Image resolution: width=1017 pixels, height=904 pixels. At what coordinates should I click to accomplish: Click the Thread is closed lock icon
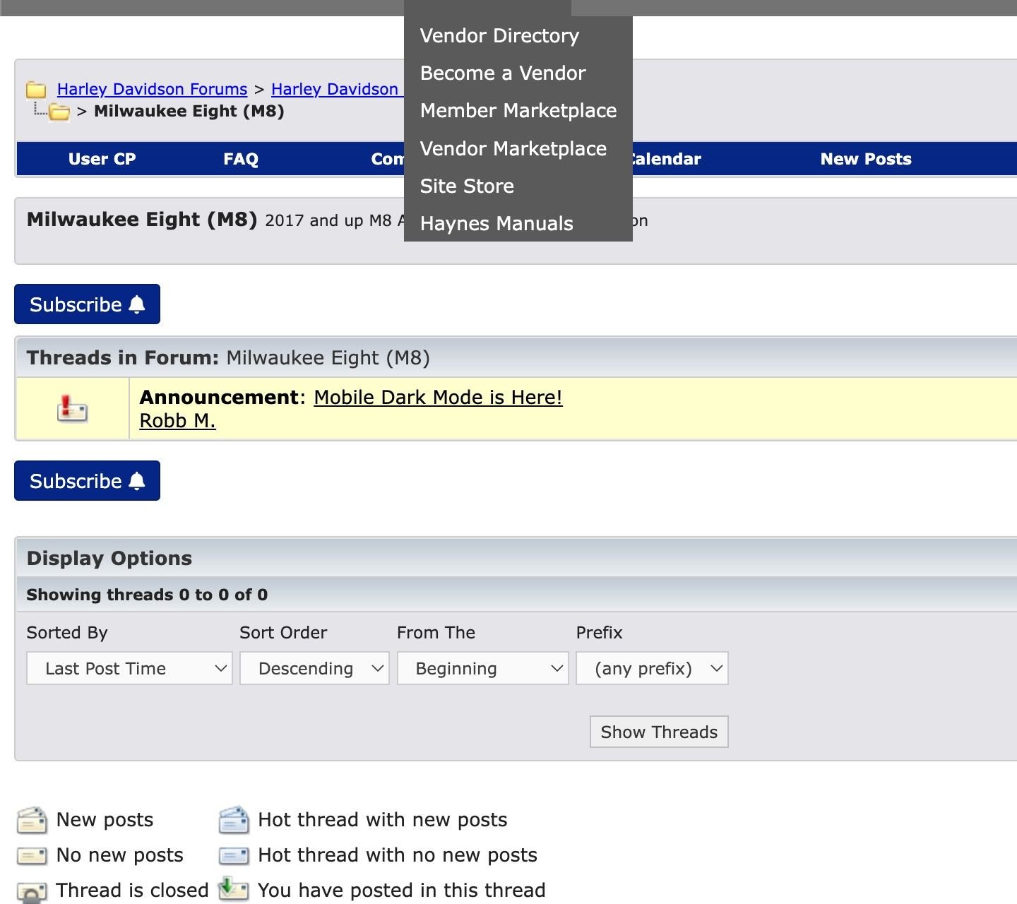pos(32,891)
